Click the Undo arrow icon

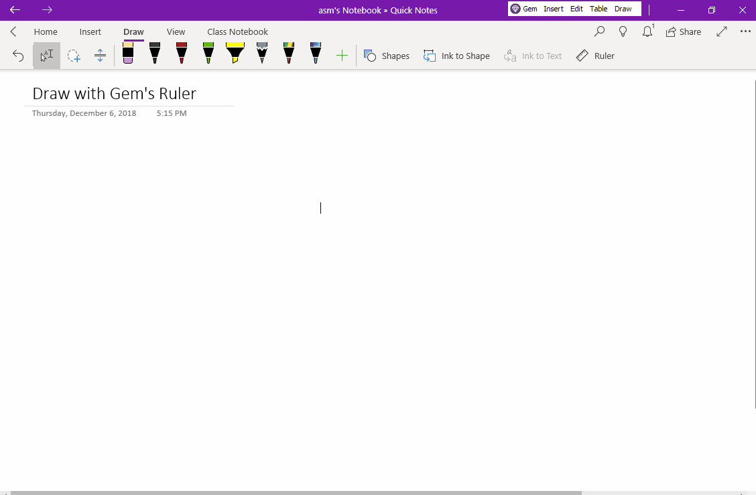(18, 56)
